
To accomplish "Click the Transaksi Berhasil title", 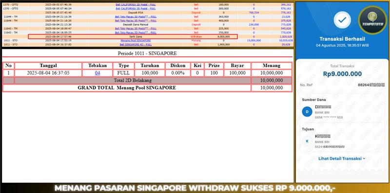I will click(x=342, y=39).
